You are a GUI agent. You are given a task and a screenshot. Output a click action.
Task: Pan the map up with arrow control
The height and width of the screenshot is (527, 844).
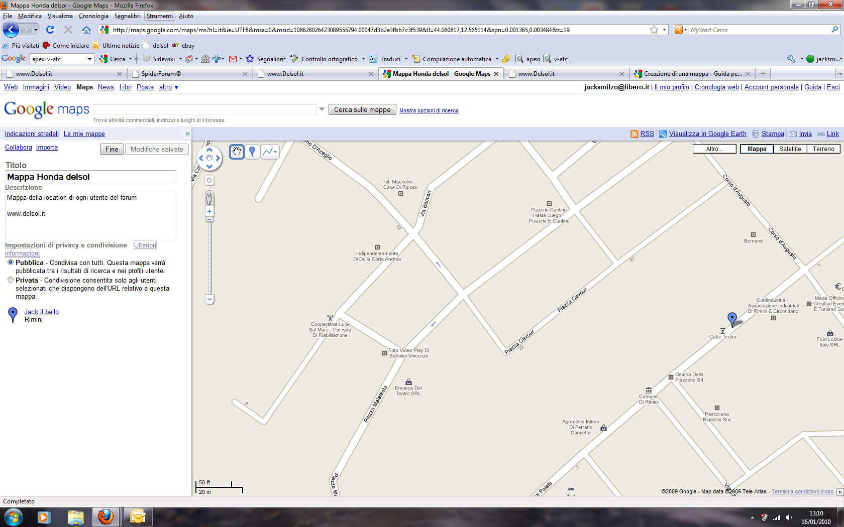(209, 149)
